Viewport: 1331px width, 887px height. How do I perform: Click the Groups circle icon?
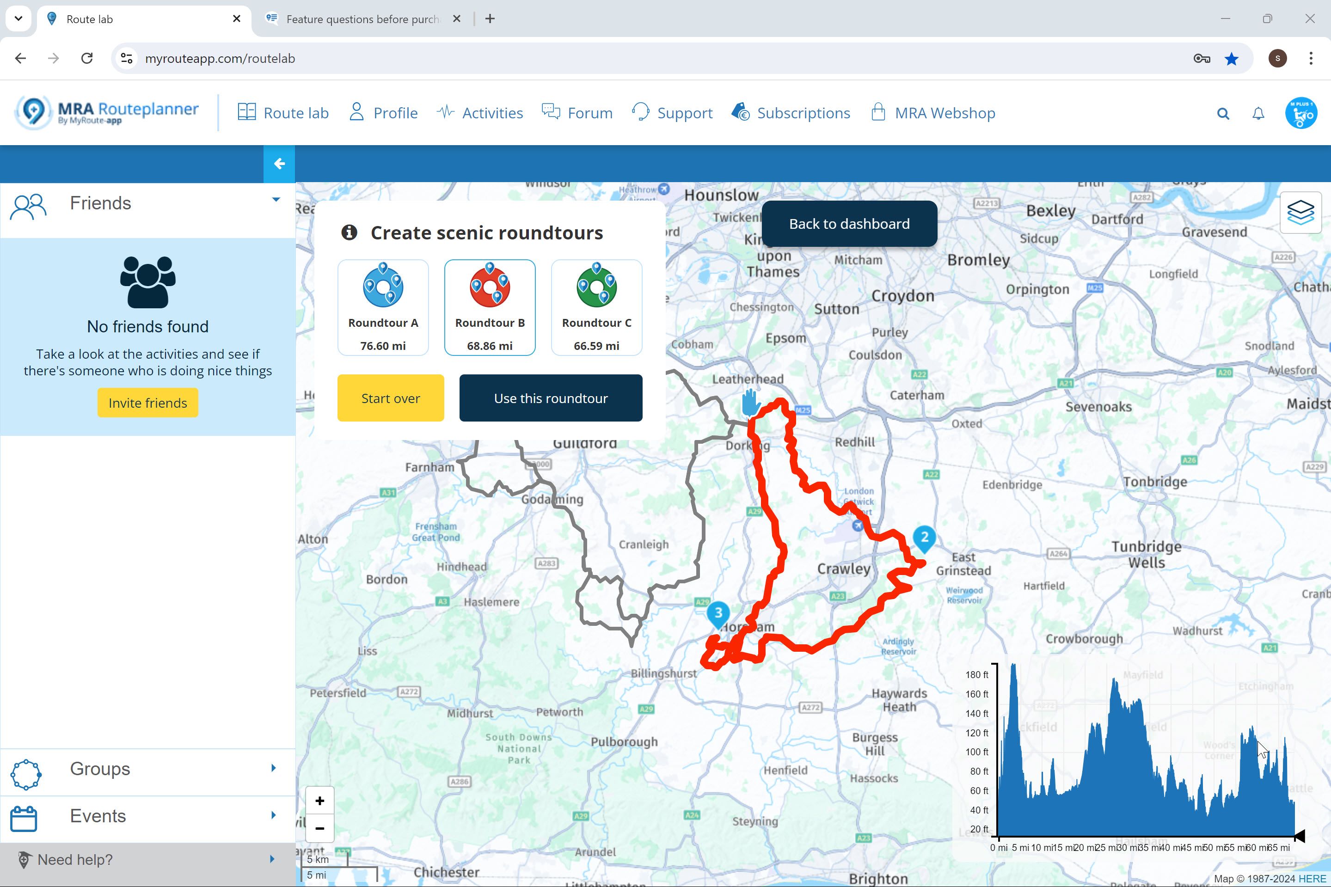(26, 774)
